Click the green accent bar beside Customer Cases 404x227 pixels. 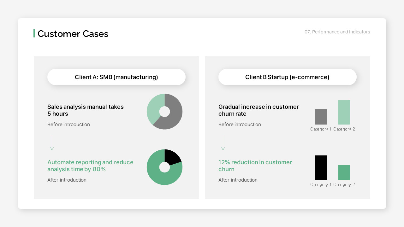click(x=34, y=33)
